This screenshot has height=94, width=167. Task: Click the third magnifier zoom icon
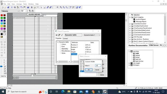pyautogui.click(x=67, y=7)
